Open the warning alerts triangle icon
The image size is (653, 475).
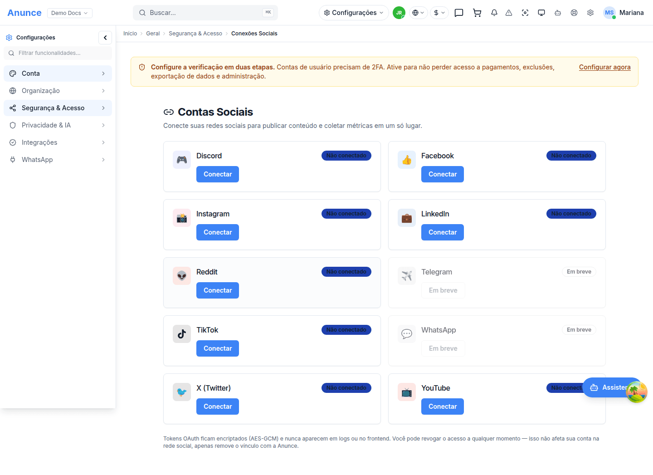pos(509,13)
